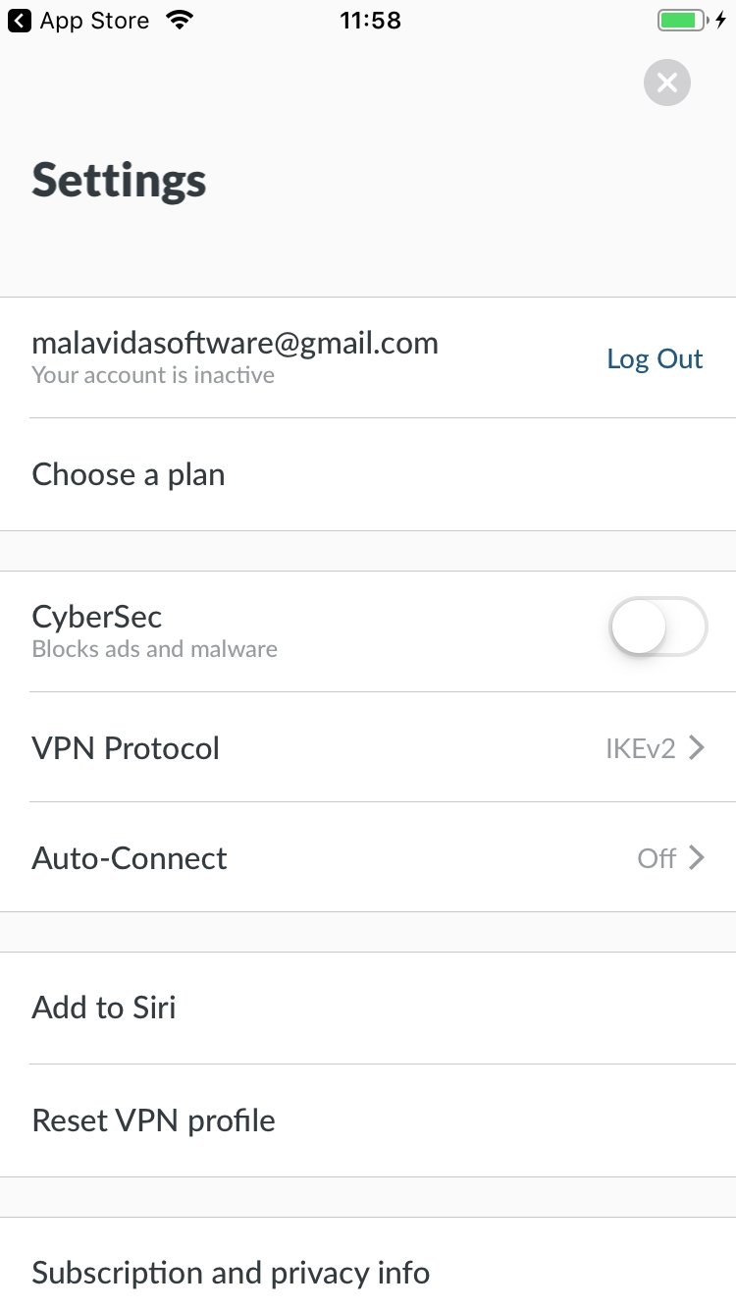Tap the 11:58 clock in status bar
Image resolution: width=736 pixels, height=1310 pixels.
point(371,20)
